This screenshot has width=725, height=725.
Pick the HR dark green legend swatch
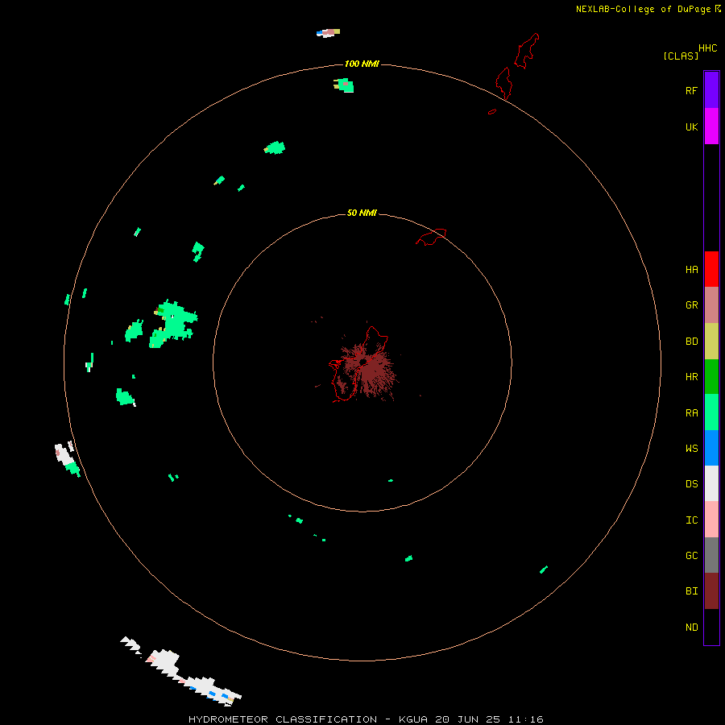(711, 377)
